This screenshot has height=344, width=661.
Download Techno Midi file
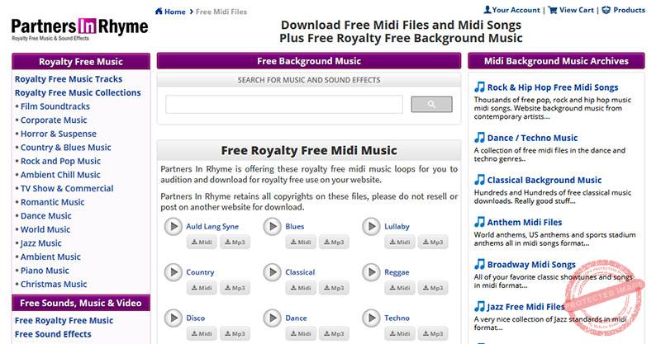click(399, 333)
